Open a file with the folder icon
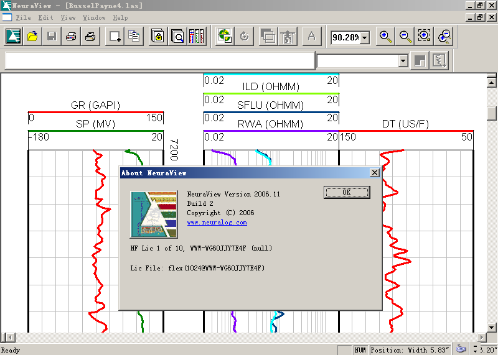This screenshot has height=355, width=498. (32, 36)
